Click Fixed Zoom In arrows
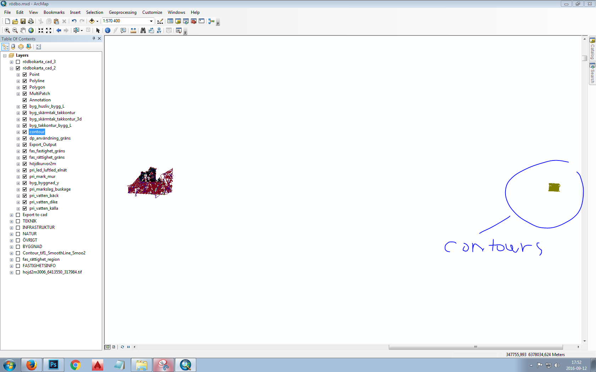The height and width of the screenshot is (372, 596). 41,30
